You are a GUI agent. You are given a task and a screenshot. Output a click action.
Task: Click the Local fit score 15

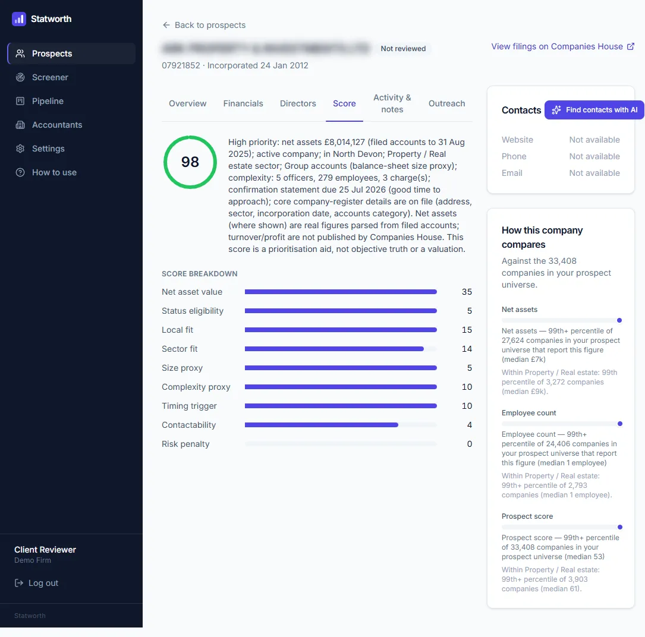pos(467,330)
